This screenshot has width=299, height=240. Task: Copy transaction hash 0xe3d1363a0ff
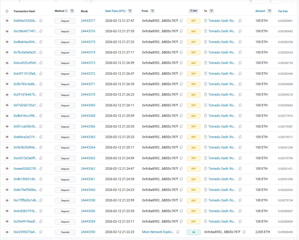(41, 158)
